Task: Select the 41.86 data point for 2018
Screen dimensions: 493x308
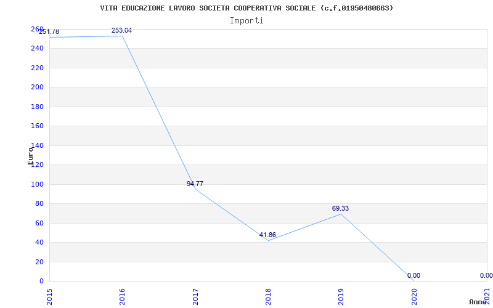Action: [x=267, y=235]
